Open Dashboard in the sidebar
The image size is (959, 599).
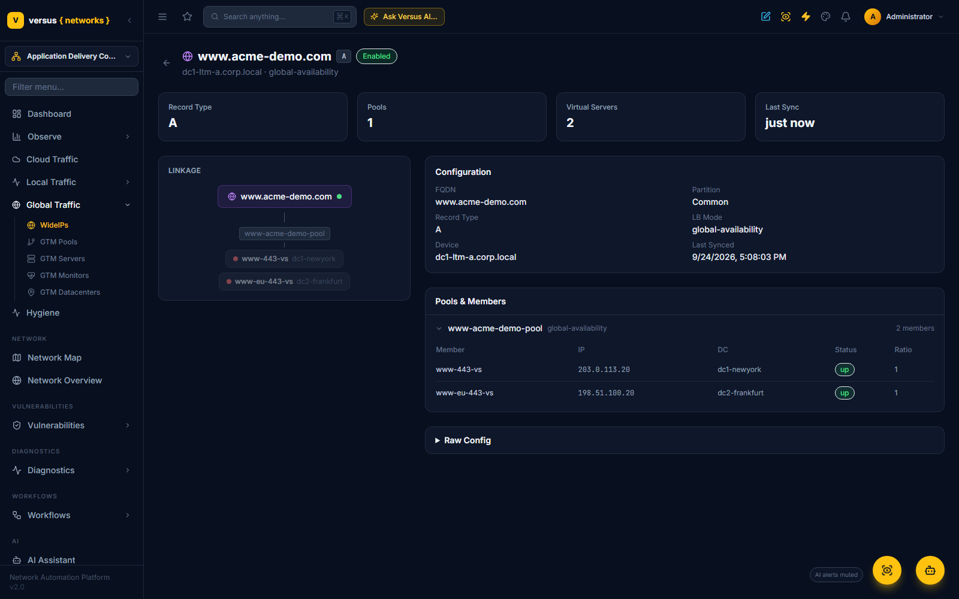click(x=71, y=114)
